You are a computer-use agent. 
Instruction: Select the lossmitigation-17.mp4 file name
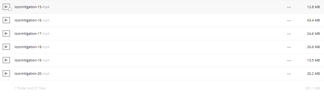(x=32, y=34)
